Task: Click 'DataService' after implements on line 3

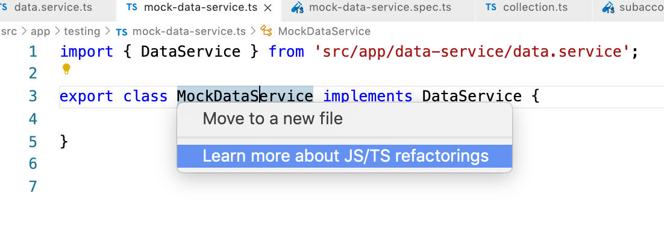Action: point(471,96)
